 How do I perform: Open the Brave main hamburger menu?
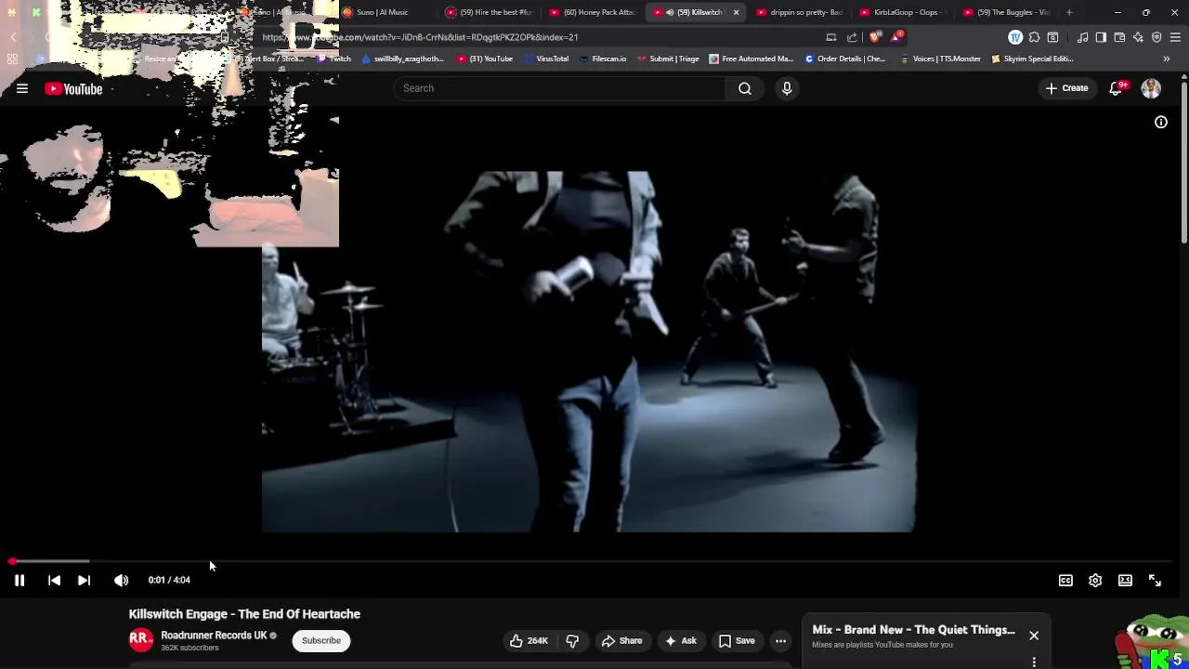click(1176, 37)
